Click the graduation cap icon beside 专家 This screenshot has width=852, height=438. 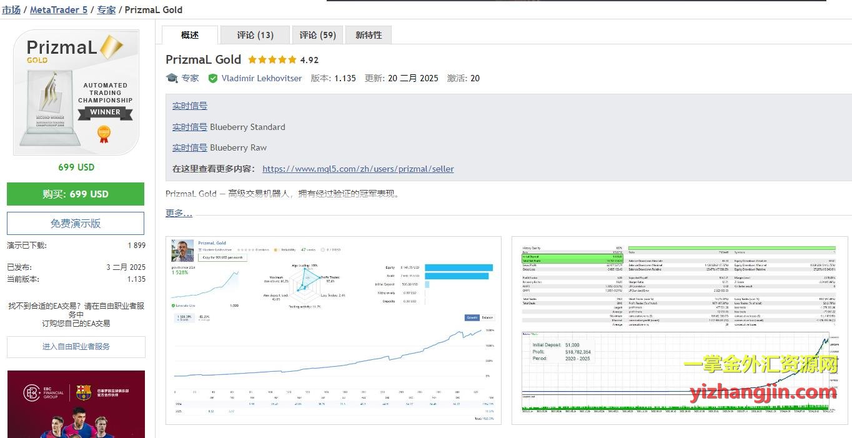tap(172, 78)
